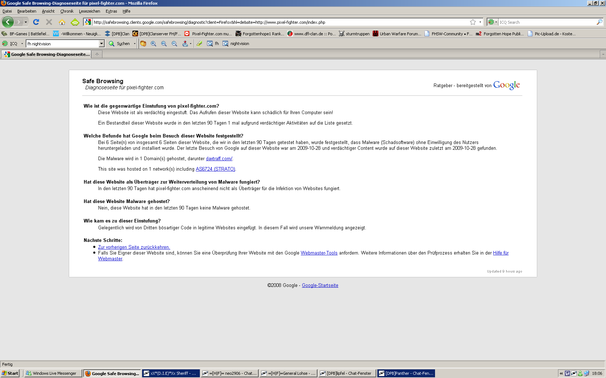Click the zoom-out magnifier toolbar icon

[175, 44]
